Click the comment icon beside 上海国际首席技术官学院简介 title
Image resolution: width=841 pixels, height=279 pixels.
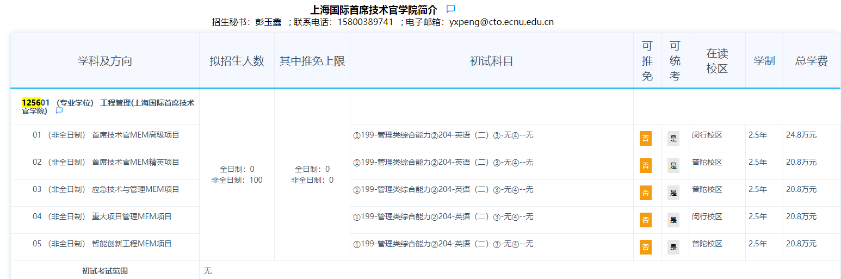450,9
